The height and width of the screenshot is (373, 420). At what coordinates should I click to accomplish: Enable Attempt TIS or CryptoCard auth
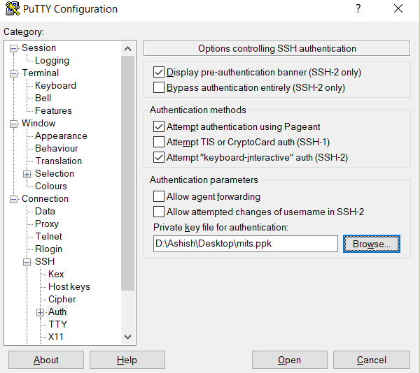point(159,142)
